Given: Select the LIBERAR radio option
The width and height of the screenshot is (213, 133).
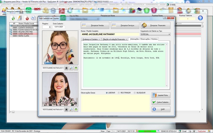Looking at the screenshot, I should point(107,93).
